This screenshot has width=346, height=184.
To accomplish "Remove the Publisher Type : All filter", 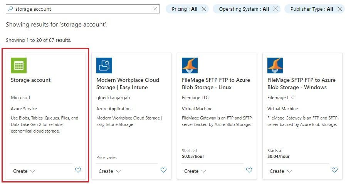I will tap(340, 9).
